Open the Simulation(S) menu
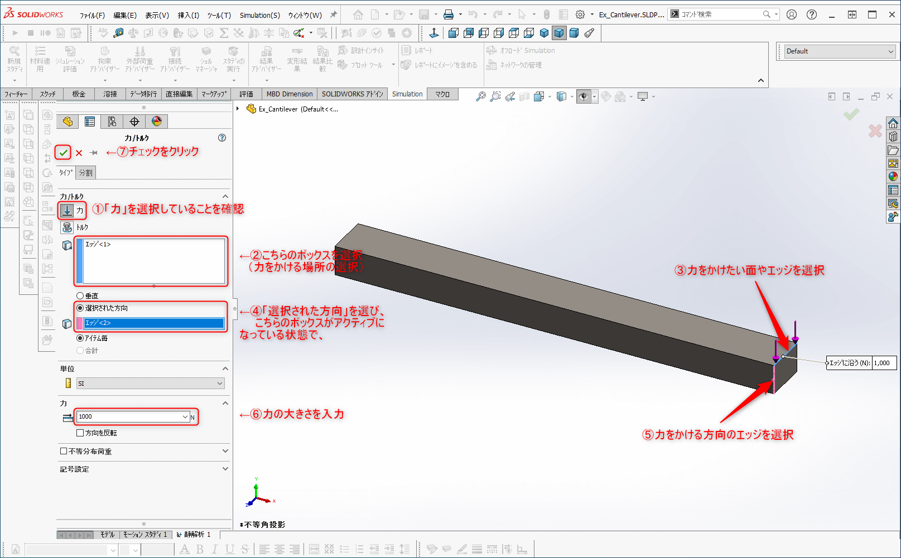 260,16
